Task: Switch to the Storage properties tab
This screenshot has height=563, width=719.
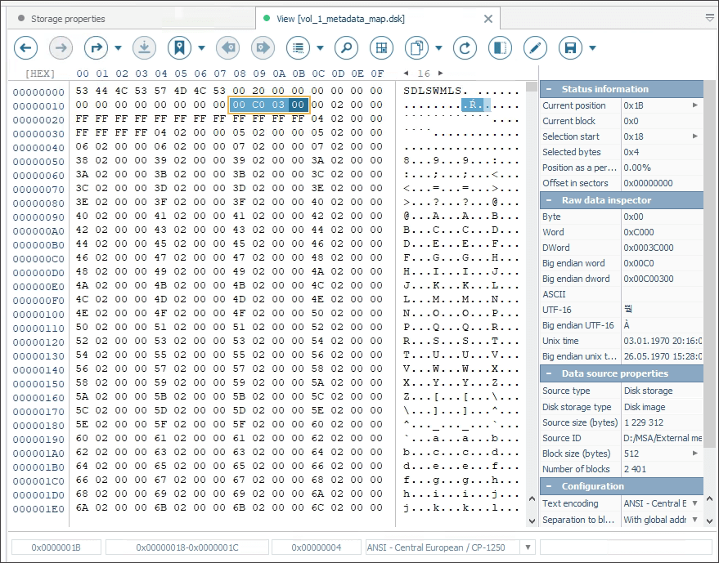Action: (68, 19)
